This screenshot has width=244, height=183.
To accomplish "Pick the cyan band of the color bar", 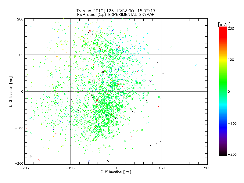I will (x=223, y=106).
